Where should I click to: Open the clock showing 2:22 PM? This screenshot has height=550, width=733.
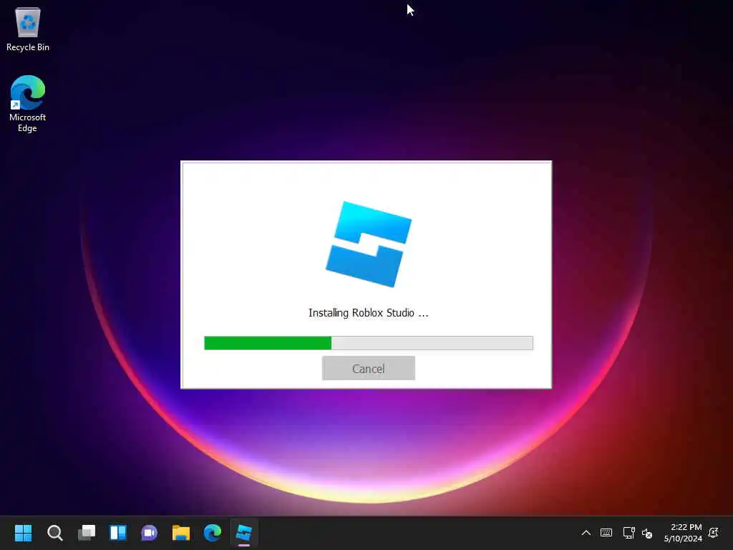point(683,533)
